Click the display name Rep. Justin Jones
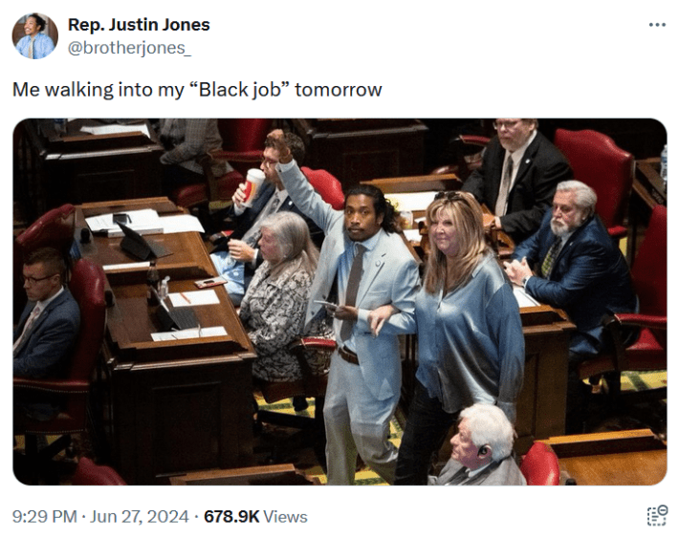679x539 pixels. coord(139,25)
